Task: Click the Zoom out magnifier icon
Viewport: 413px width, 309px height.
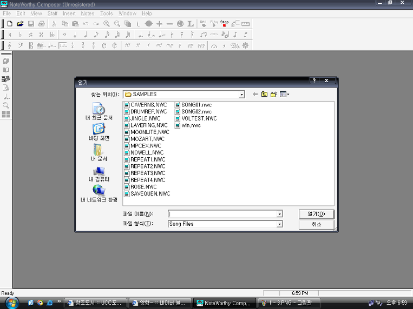Action: pyautogui.click(x=117, y=24)
